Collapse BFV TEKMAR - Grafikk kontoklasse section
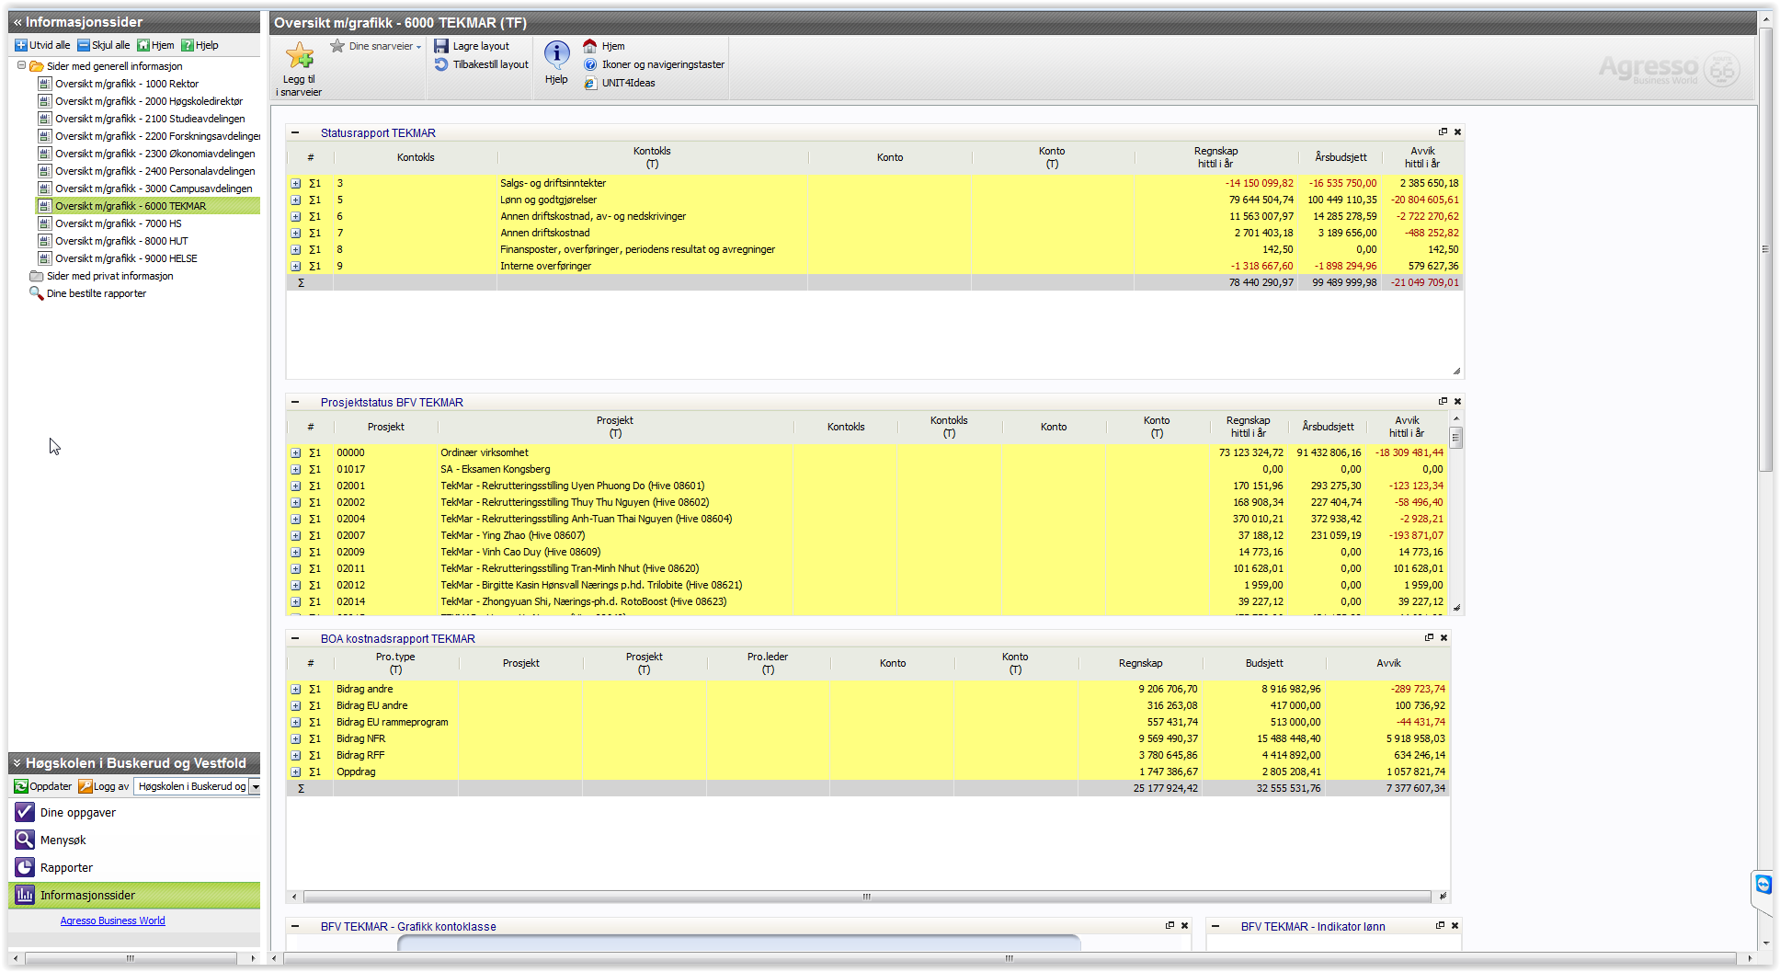This screenshot has height=972, width=1780. pos(295,926)
